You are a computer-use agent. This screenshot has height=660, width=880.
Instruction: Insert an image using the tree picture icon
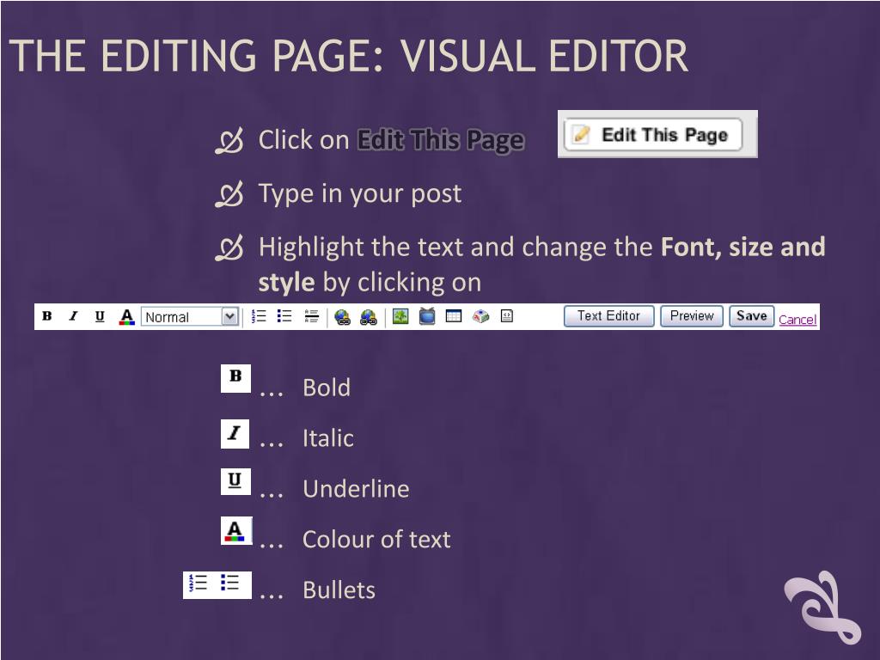tap(400, 316)
